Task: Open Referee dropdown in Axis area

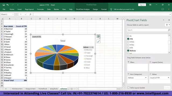Action: pyautogui.click(x=146, y=78)
